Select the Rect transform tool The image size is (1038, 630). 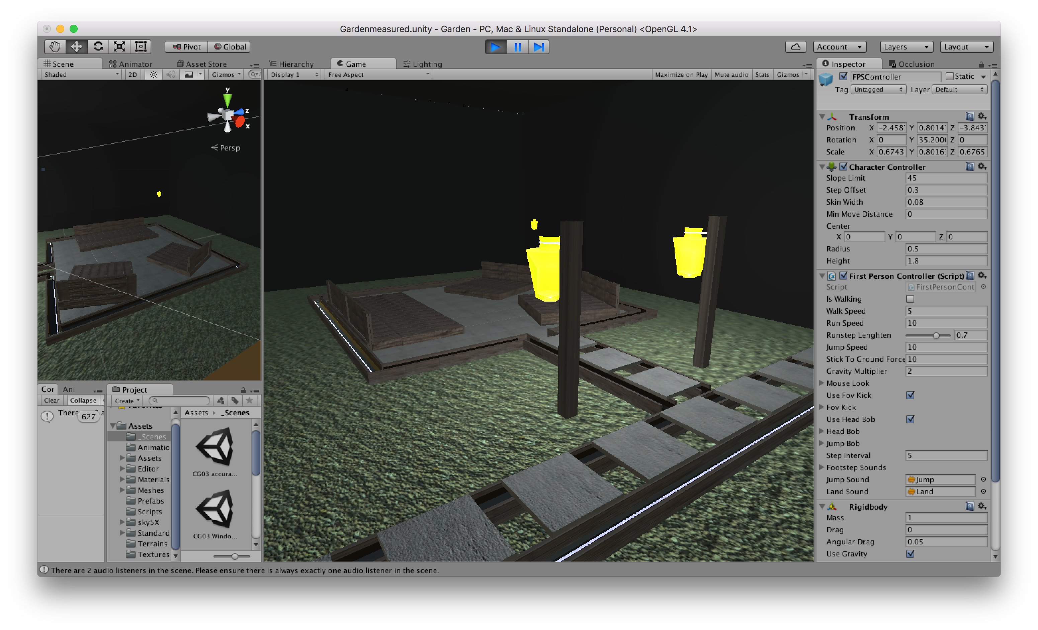(141, 47)
